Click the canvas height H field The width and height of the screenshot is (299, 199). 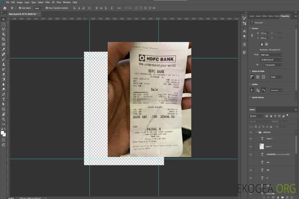264,38
